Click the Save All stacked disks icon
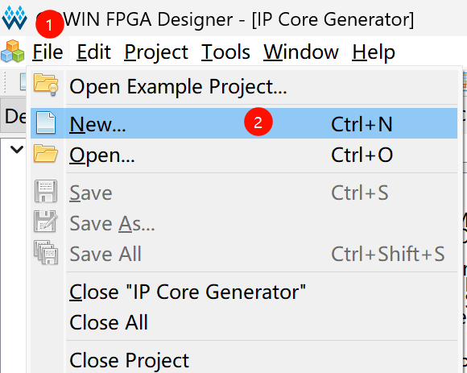Viewport: 467px width, 373px height. 46,252
